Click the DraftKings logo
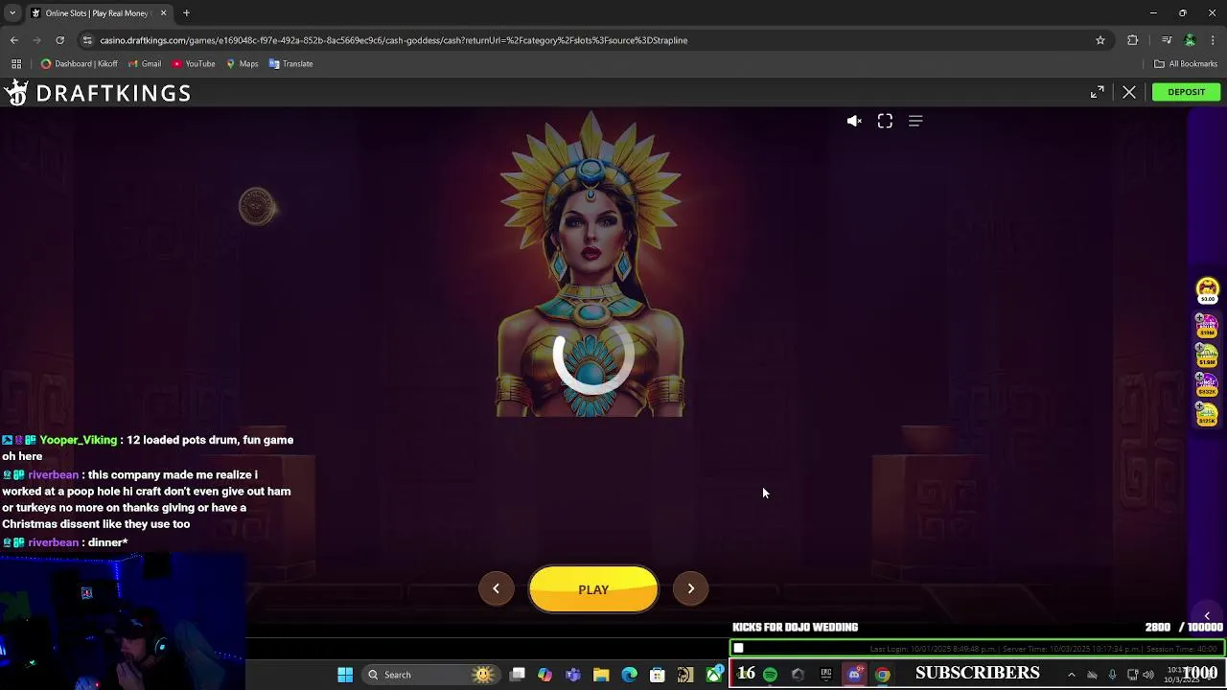Viewport: 1227px width, 690px height. [x=98, y=93]
